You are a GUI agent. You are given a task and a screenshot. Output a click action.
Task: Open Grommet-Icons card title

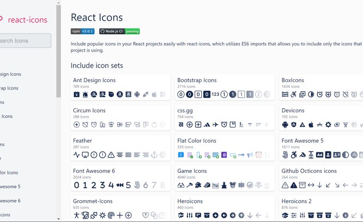point(93,201)
